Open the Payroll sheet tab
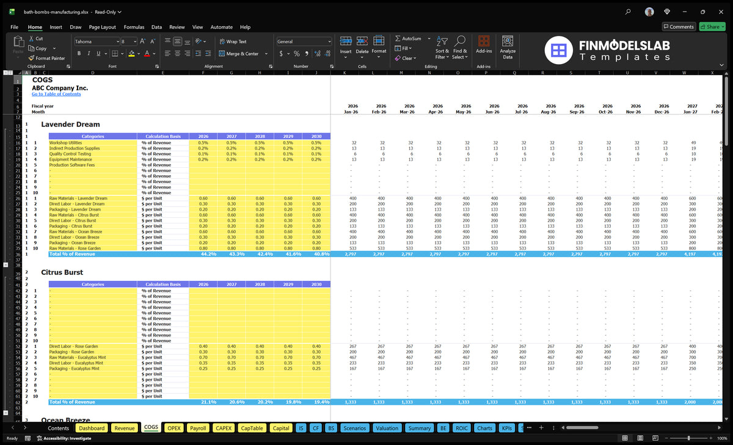This screenshot has width=733, height=445. click(x=198, y=428)
